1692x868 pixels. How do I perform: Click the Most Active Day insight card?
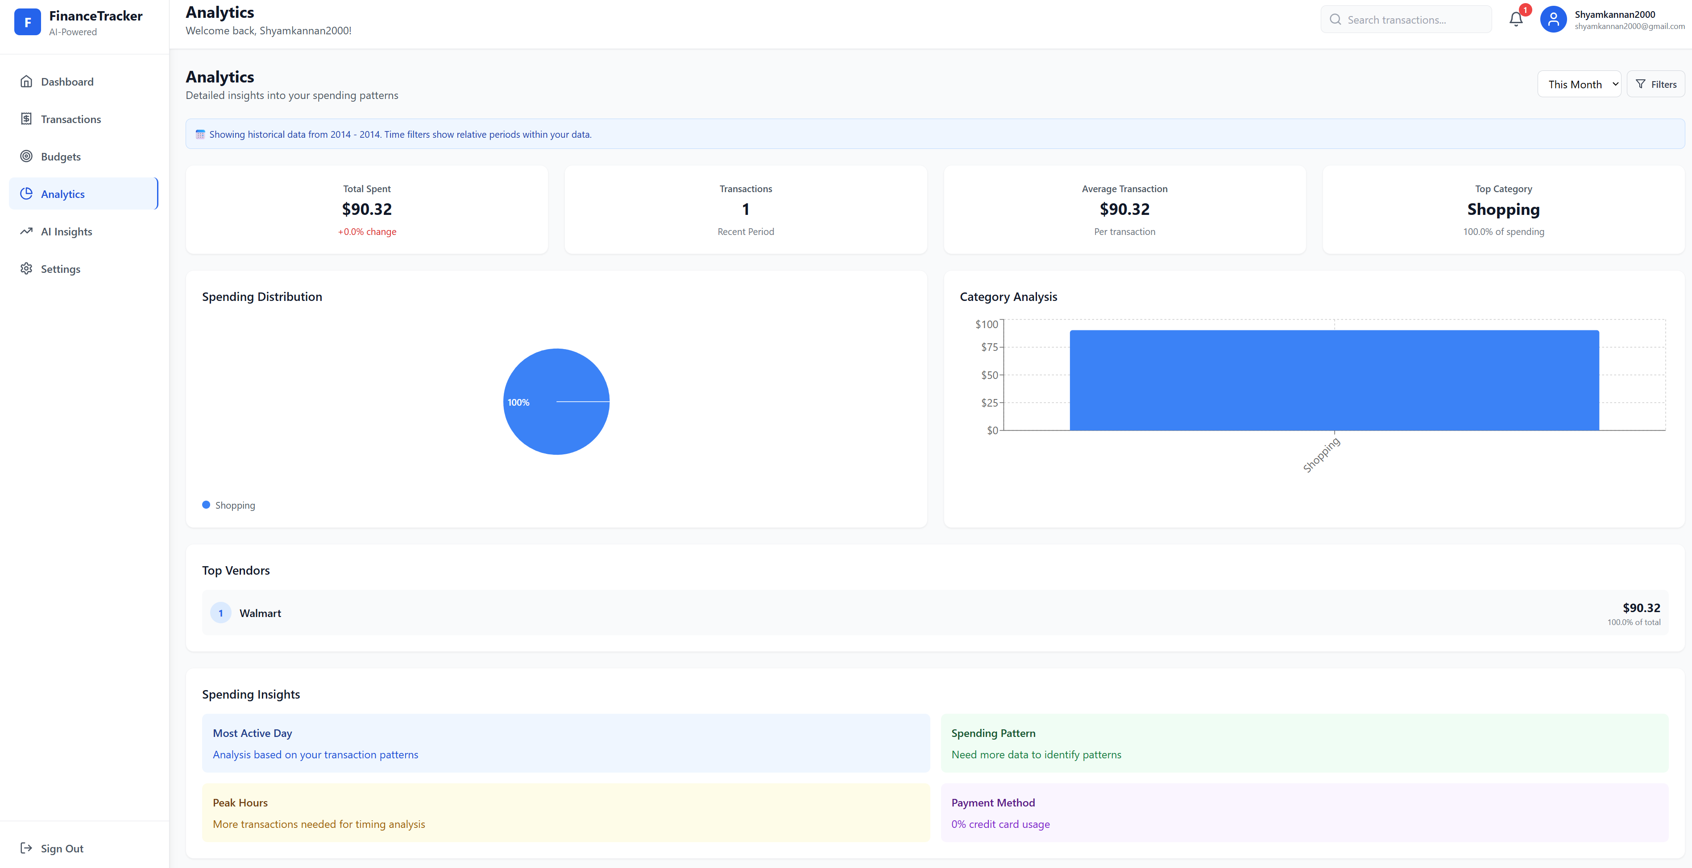(x=565, y=743)
